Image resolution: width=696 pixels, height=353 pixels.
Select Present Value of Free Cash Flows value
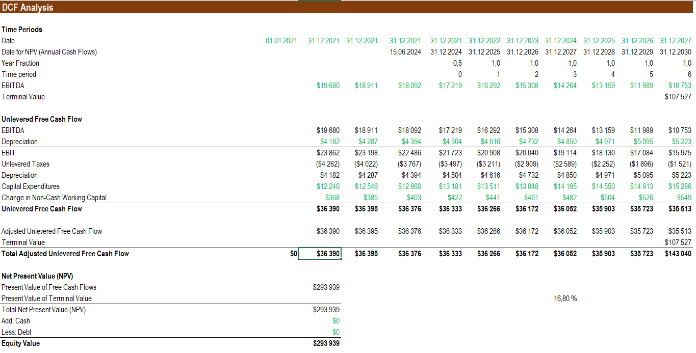[x=327, y=287]
